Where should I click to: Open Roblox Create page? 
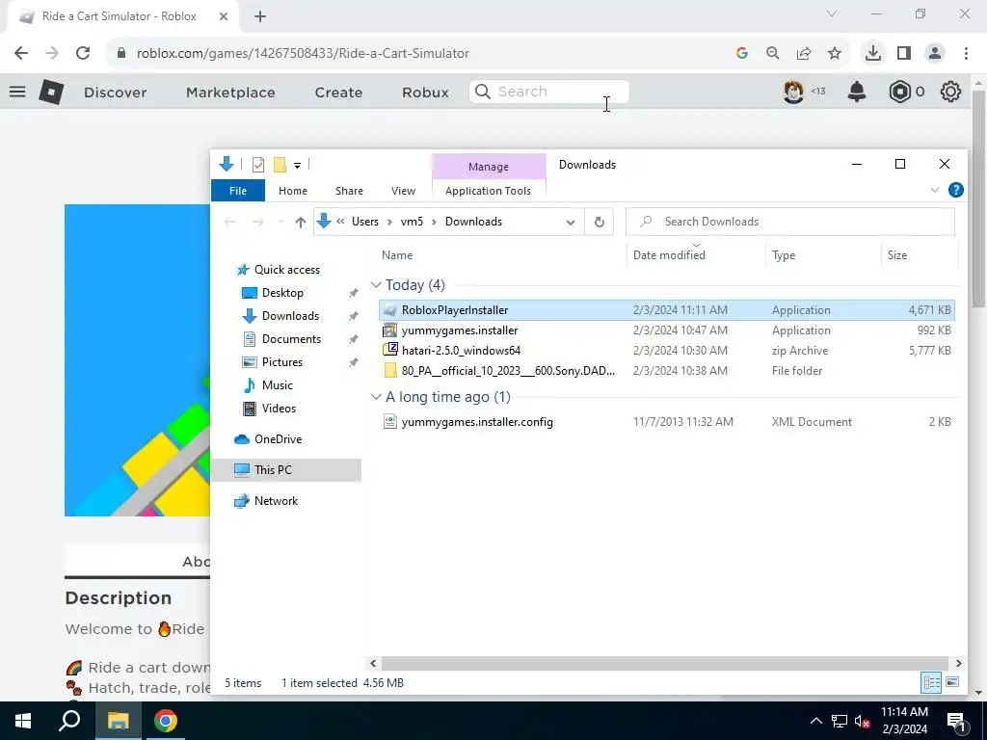click(x=338, y=92)
